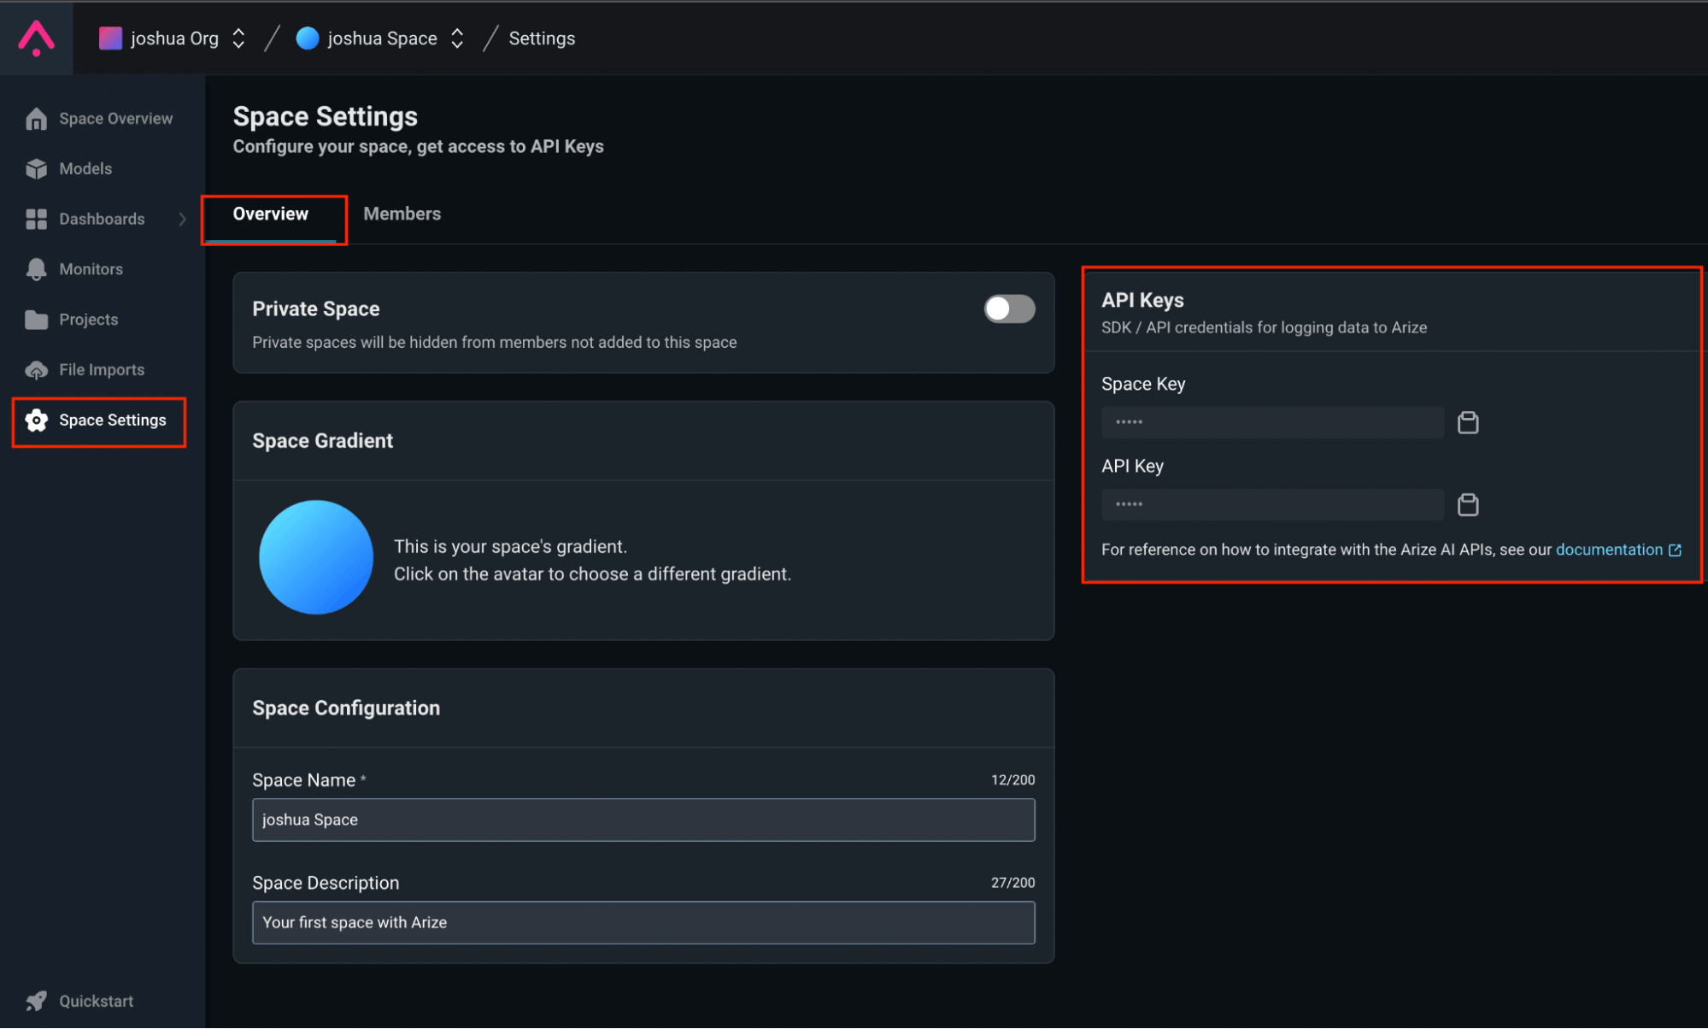Click the Space Settings gear icon
The height and width of the screenshot is (1029, 1708).
coord(35,419)
